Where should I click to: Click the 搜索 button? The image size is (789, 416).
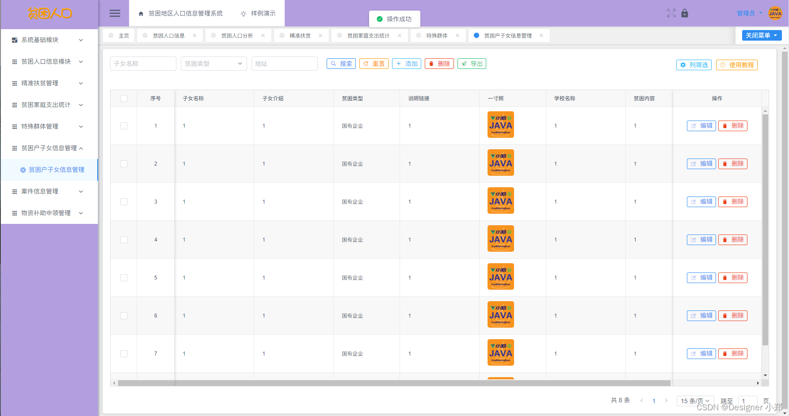tap(341, 64)
